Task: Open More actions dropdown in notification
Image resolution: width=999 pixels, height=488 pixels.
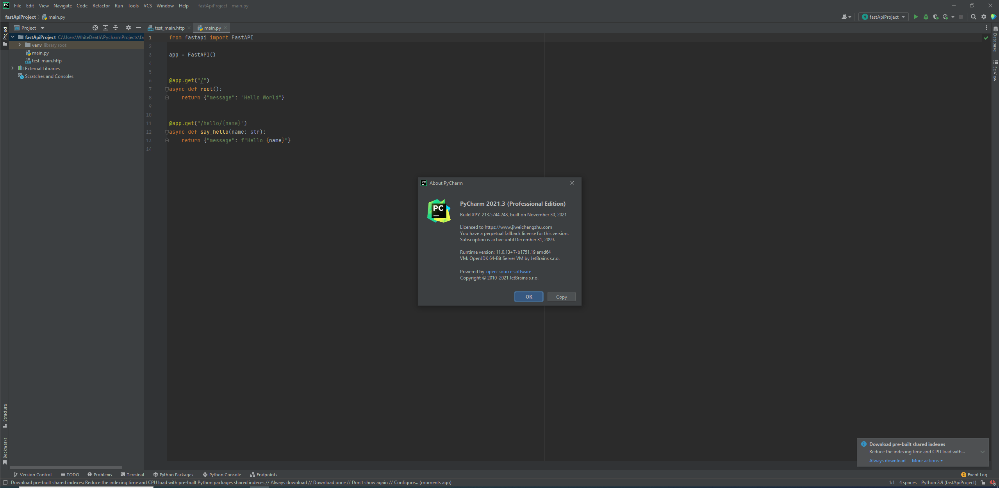Action: tap(927, 461)
